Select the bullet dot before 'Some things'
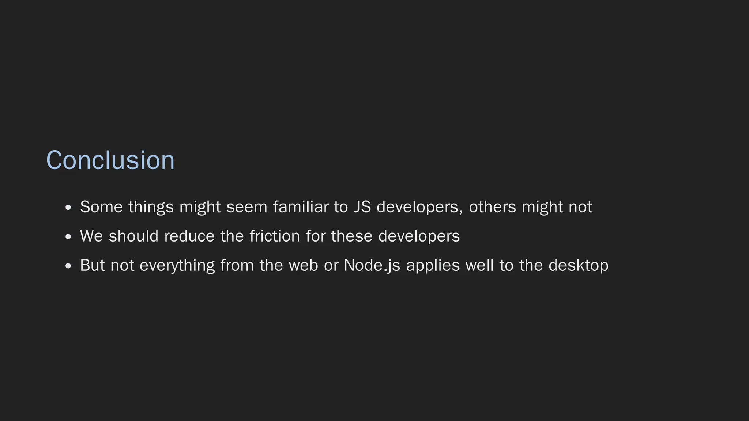 (x=68, y=208)
